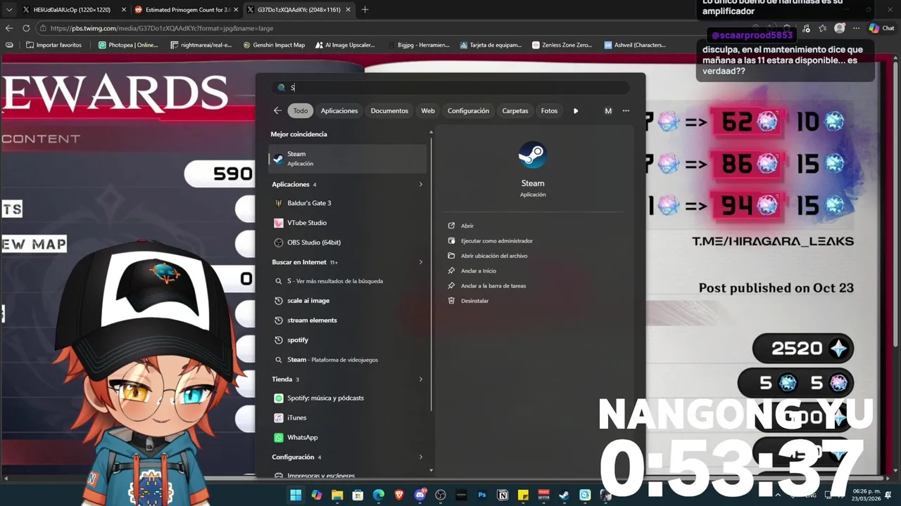Go back with search panel arrow
Screen dimensions: 901x506
pos(277,110)
